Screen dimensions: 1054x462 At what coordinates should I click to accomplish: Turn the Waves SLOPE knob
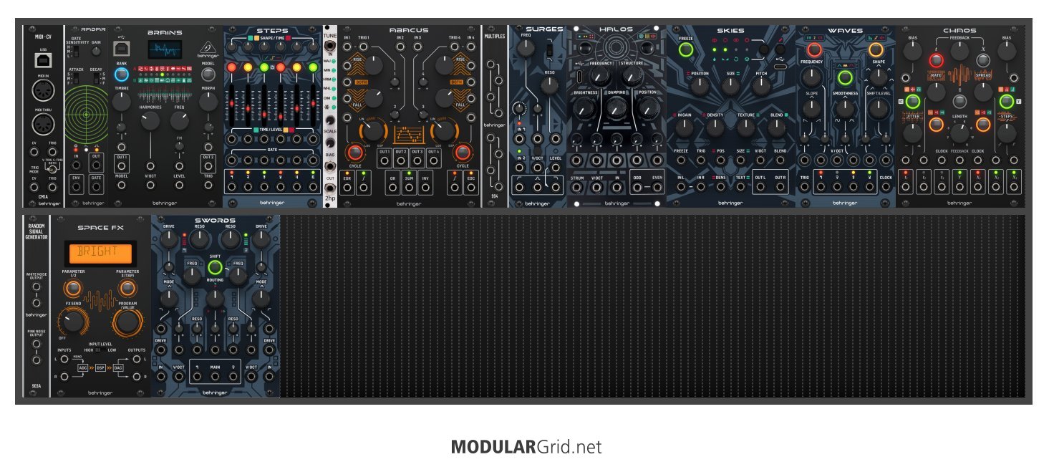pyautogui.click(x=812, y=108)
